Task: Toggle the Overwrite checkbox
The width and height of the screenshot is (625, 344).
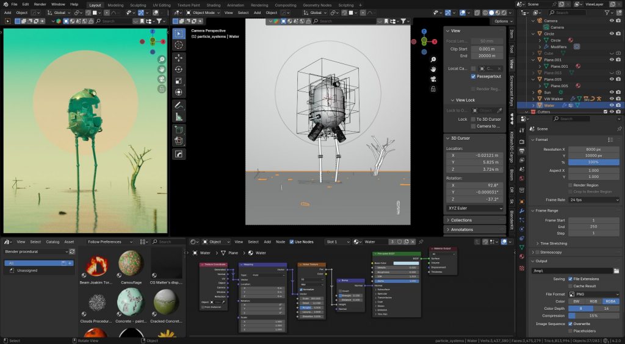Action: coord(571,324)
